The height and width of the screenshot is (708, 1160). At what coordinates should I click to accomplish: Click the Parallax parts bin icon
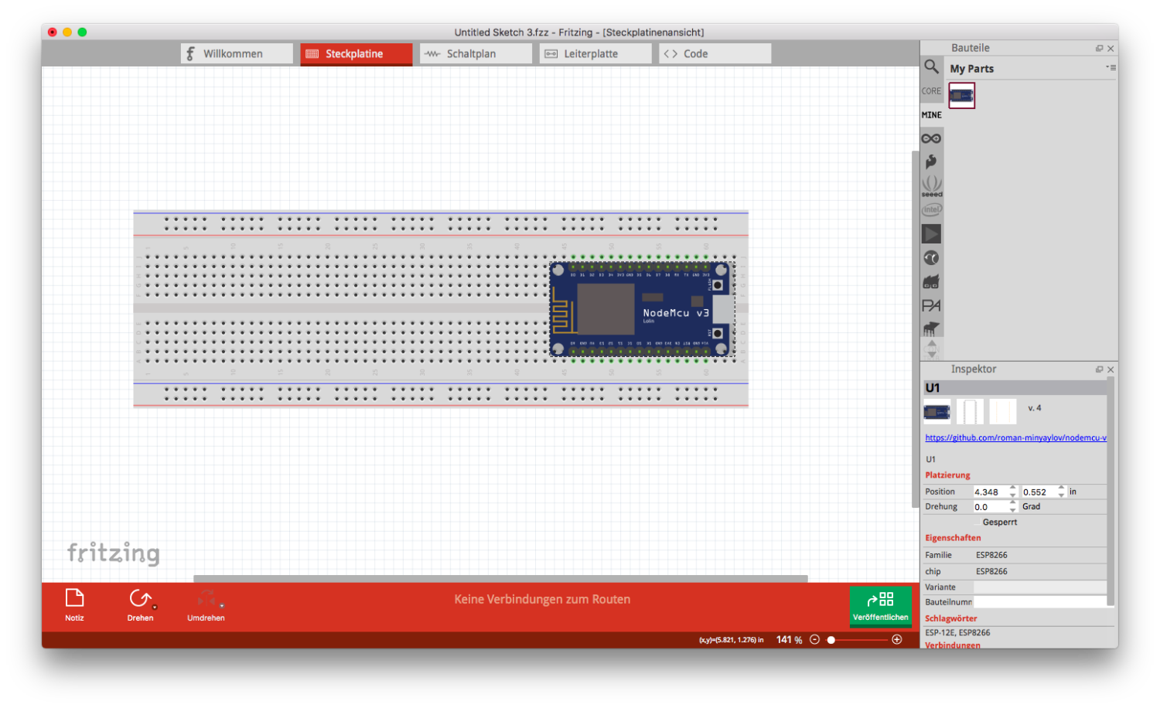tap(931, 305)
